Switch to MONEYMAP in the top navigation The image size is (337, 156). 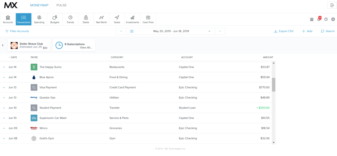pyautogui.click(x=39, y=5)
